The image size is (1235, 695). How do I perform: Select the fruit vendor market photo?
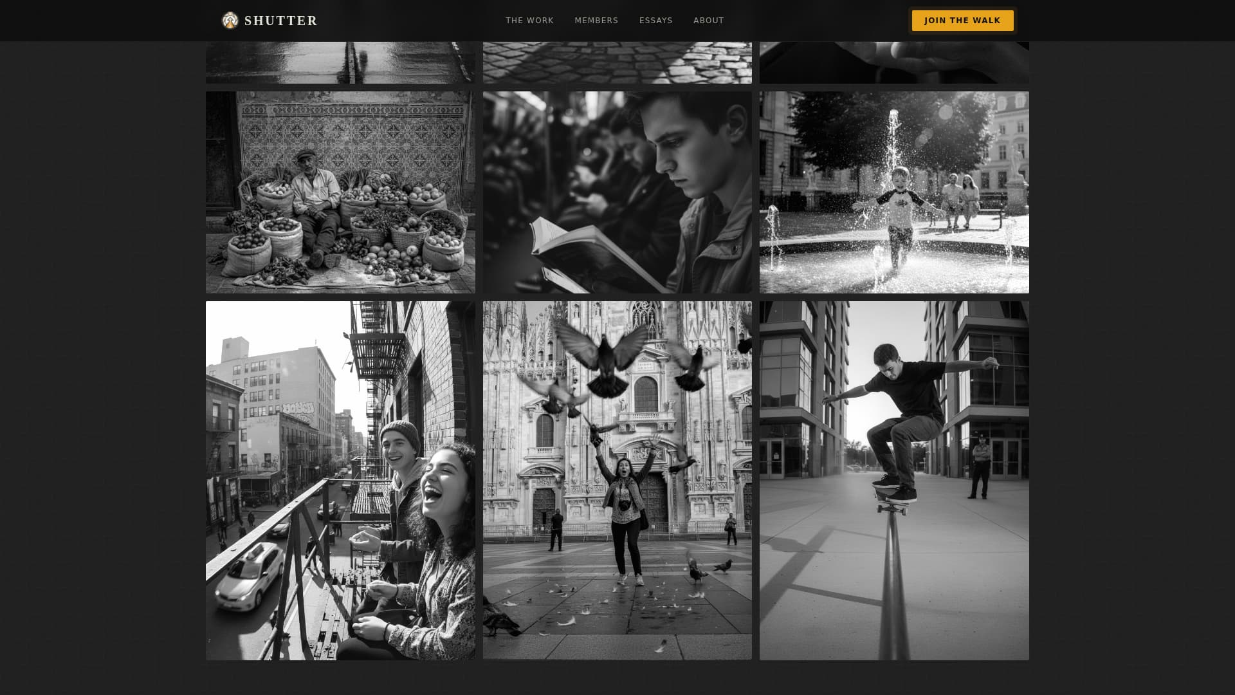pyautogui.click(x=340, y=192)
